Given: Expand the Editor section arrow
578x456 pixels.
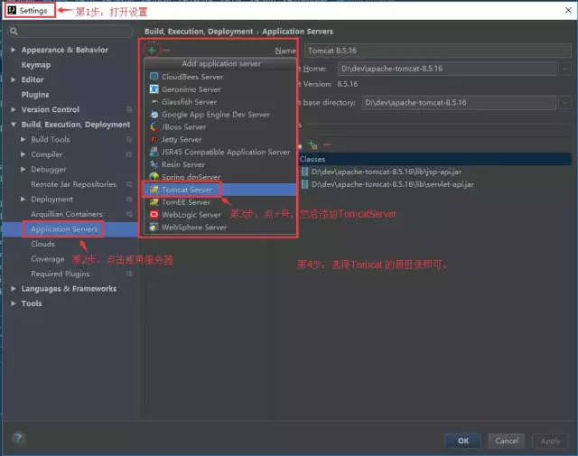Looking at the screenshot, I should coord(14,79).
